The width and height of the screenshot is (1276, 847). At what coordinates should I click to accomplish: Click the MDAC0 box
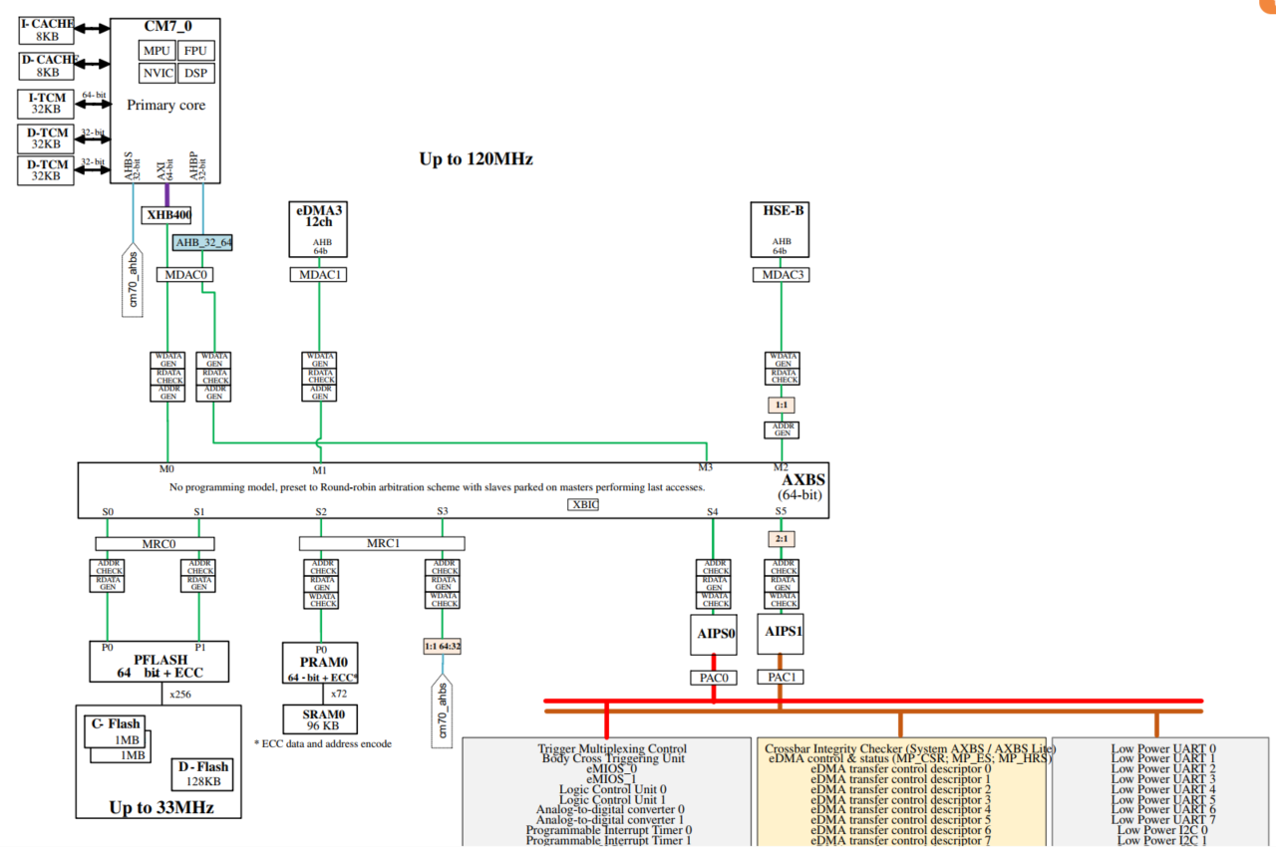(x=184, y=274)
